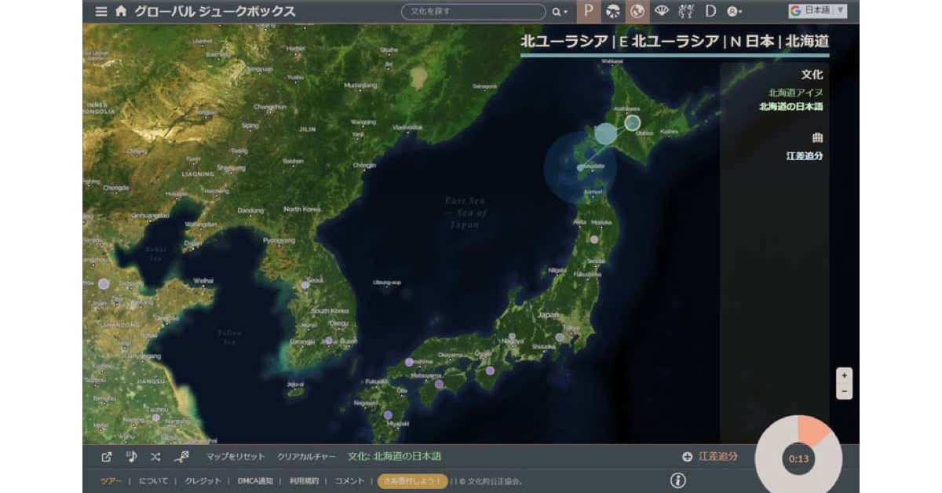Toggle the globe map layer button

pos(637,11)
